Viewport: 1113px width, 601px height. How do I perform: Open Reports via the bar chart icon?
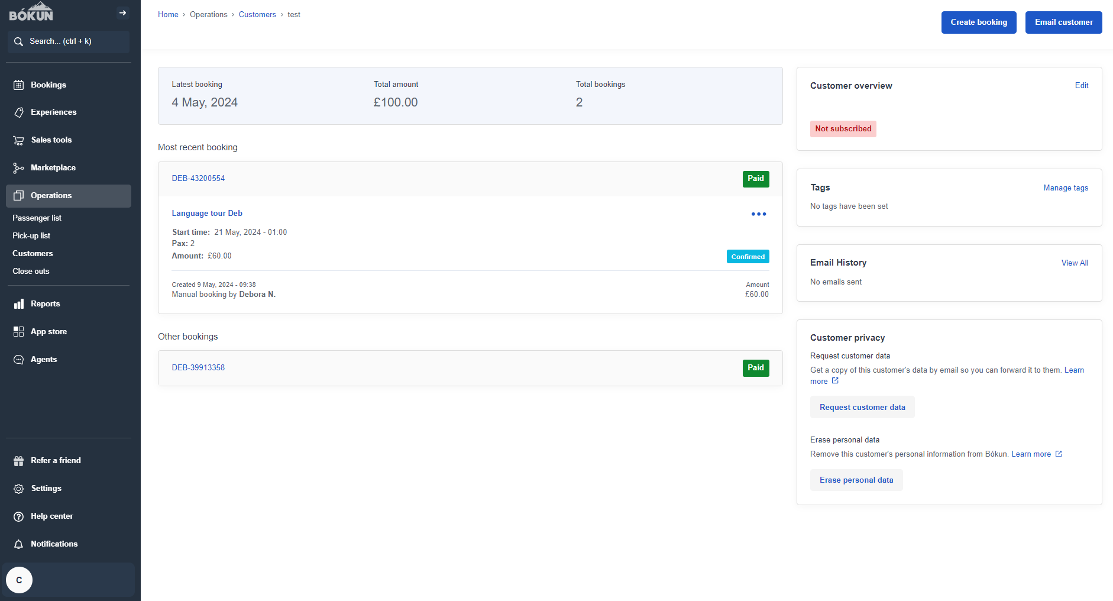(19, 303)
